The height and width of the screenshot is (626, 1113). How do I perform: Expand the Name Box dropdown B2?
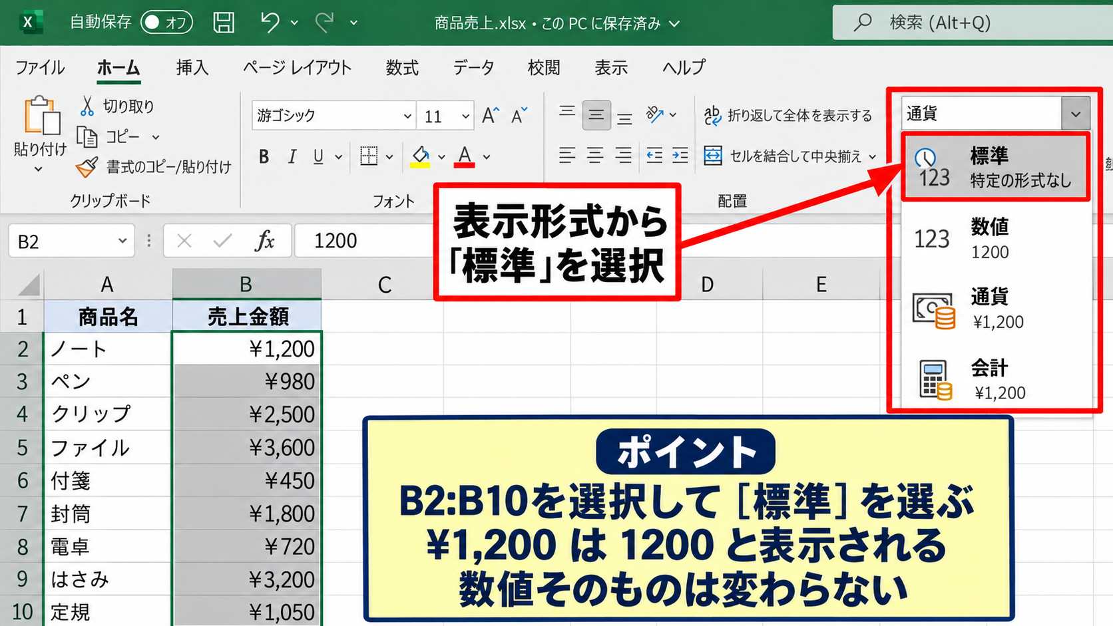(122, 241)
